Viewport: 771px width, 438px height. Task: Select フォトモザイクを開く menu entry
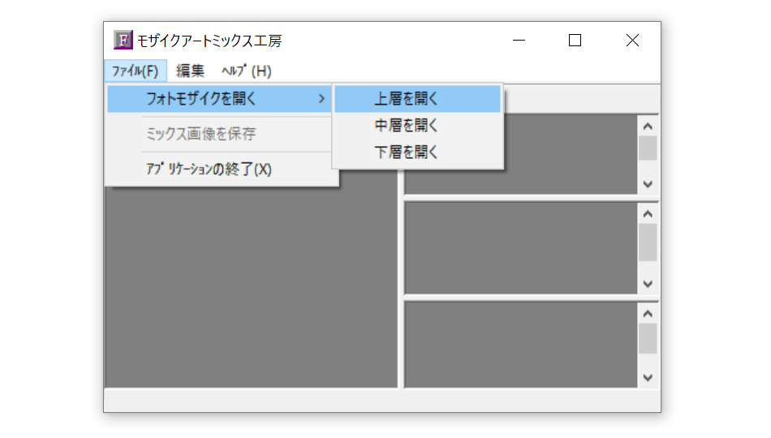pyautogui.click(x=219, y=99)
